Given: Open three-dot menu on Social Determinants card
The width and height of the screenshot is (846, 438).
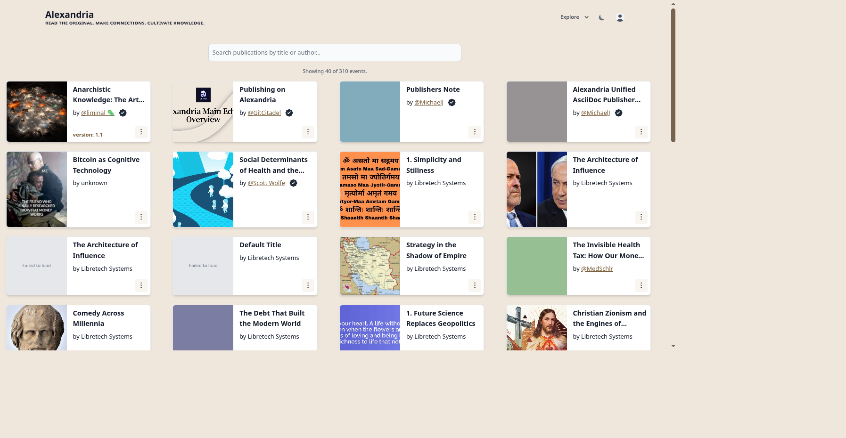Looking at the screenshot, I should (308, 217).
